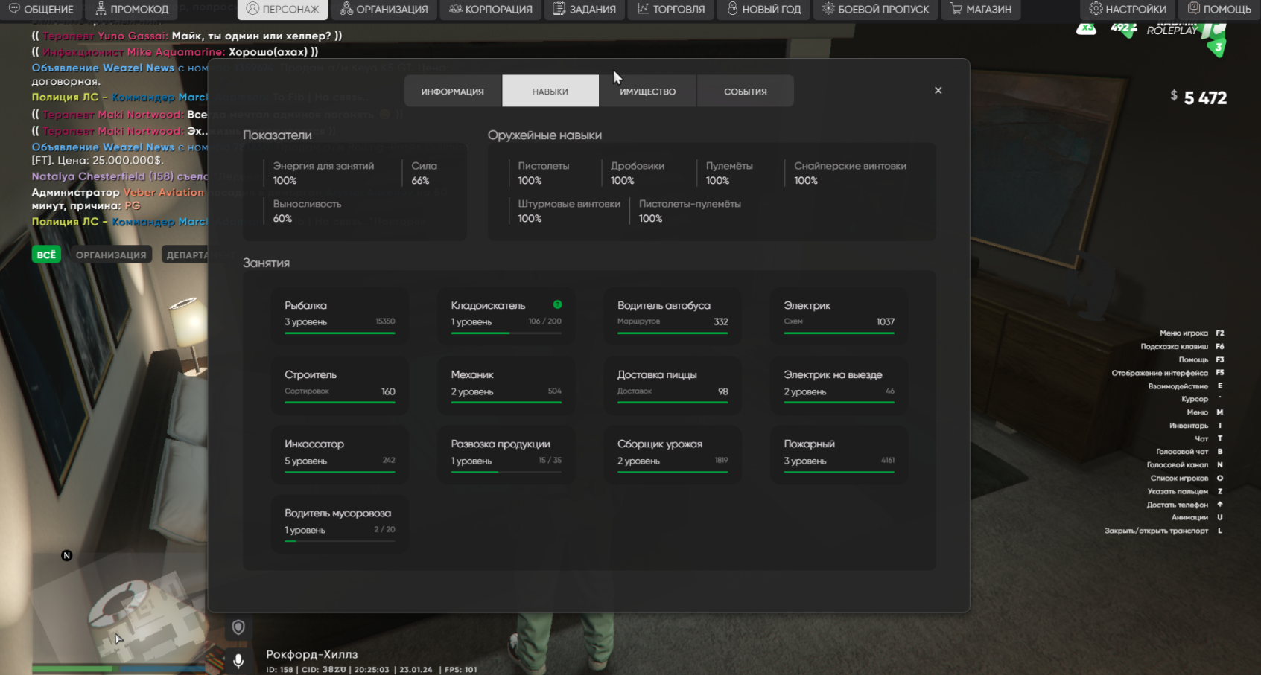The width and height of the screenshot is (1261, 675).
Task: Open the Электрик на выезде card
Action: coord(839,385)
